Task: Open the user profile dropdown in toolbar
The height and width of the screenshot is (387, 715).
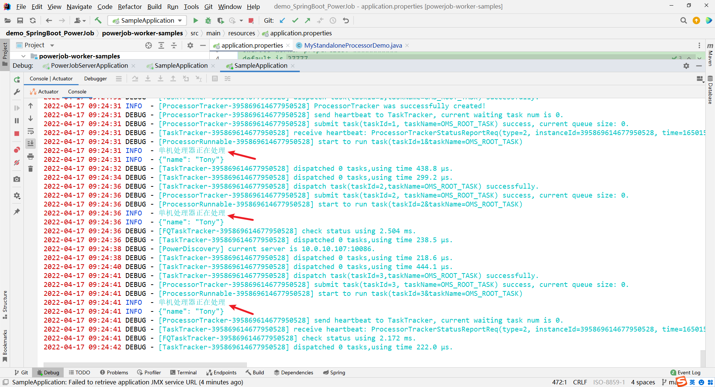Action: coord(80,20)
